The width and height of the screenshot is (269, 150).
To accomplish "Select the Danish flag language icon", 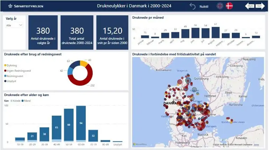I will (229, 6).
